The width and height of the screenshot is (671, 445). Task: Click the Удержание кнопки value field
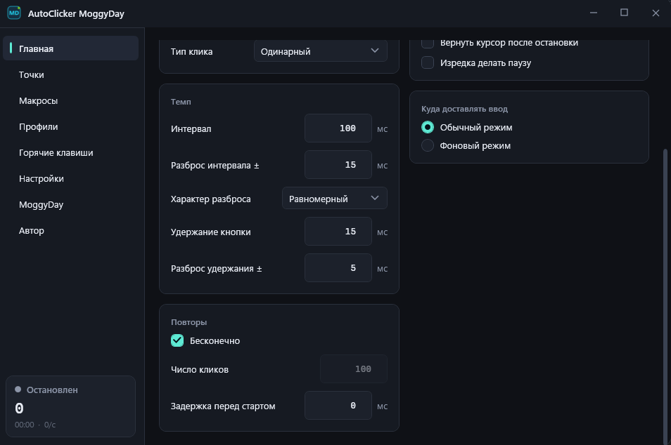[338, 232]
